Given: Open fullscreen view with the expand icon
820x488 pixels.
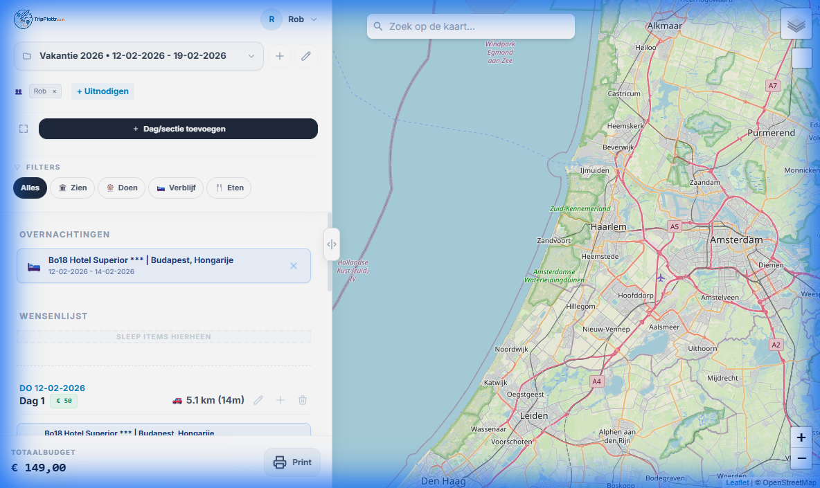Looking at the screenshot, I should [x=24, y=129].
